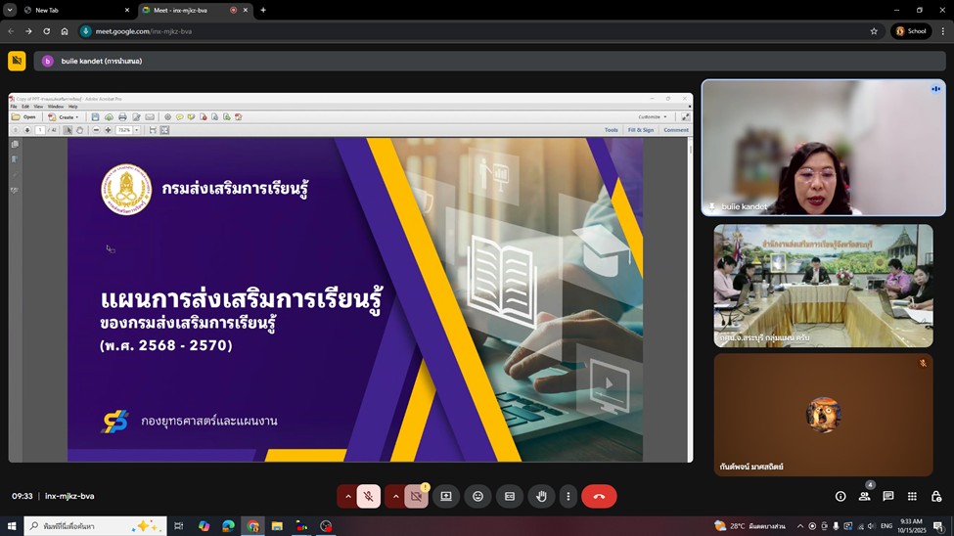Open the emoji reactions icon
The width and height of the screenshot is (954, 536).
pos(477,496)
